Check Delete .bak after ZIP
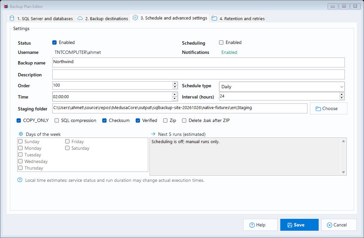 [x=184, y=120]
